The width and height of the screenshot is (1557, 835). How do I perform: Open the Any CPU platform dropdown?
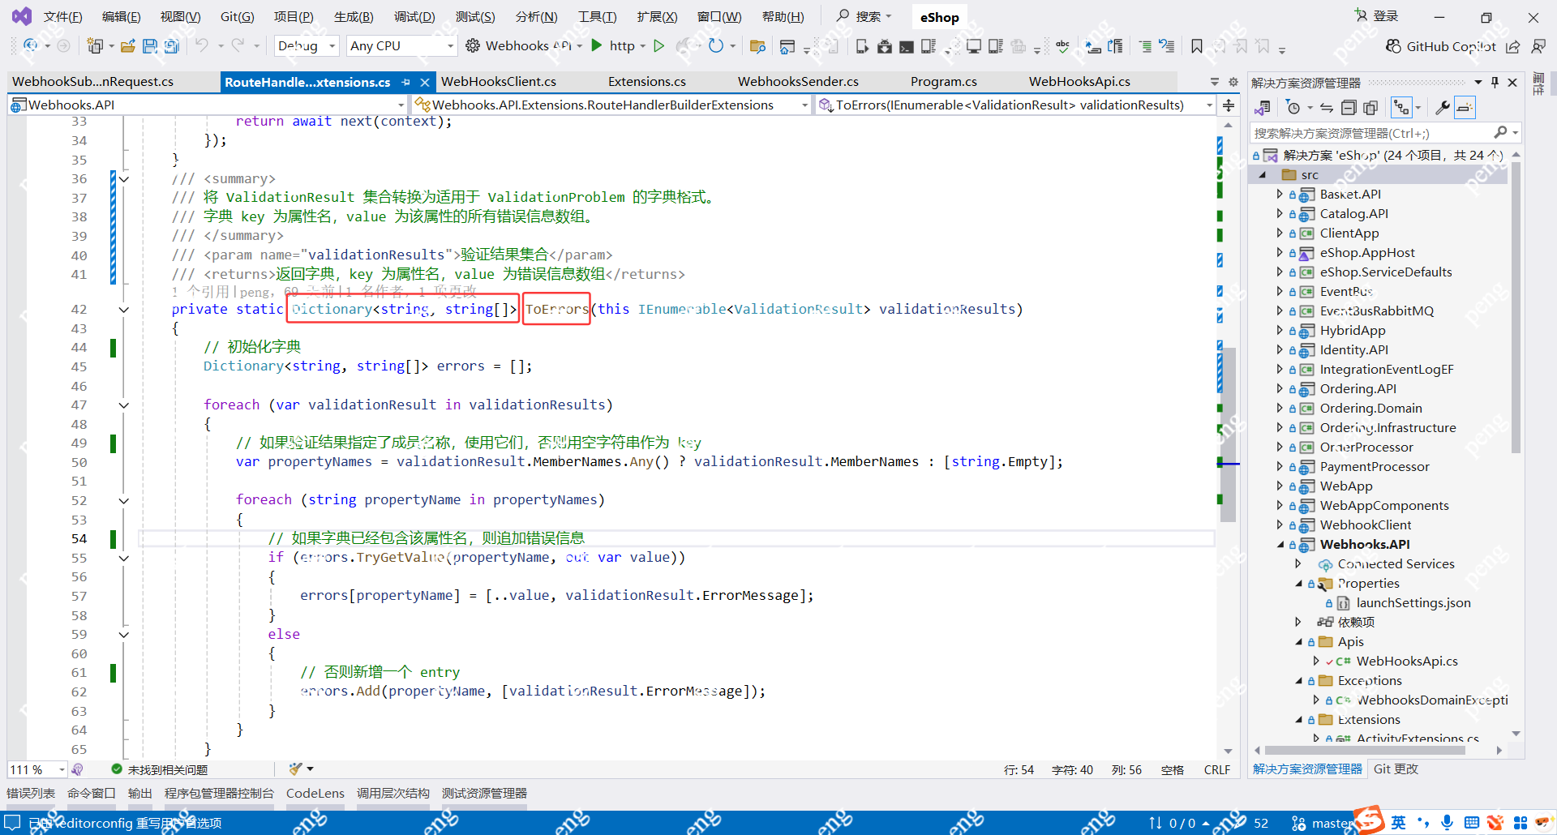(401, 45)
